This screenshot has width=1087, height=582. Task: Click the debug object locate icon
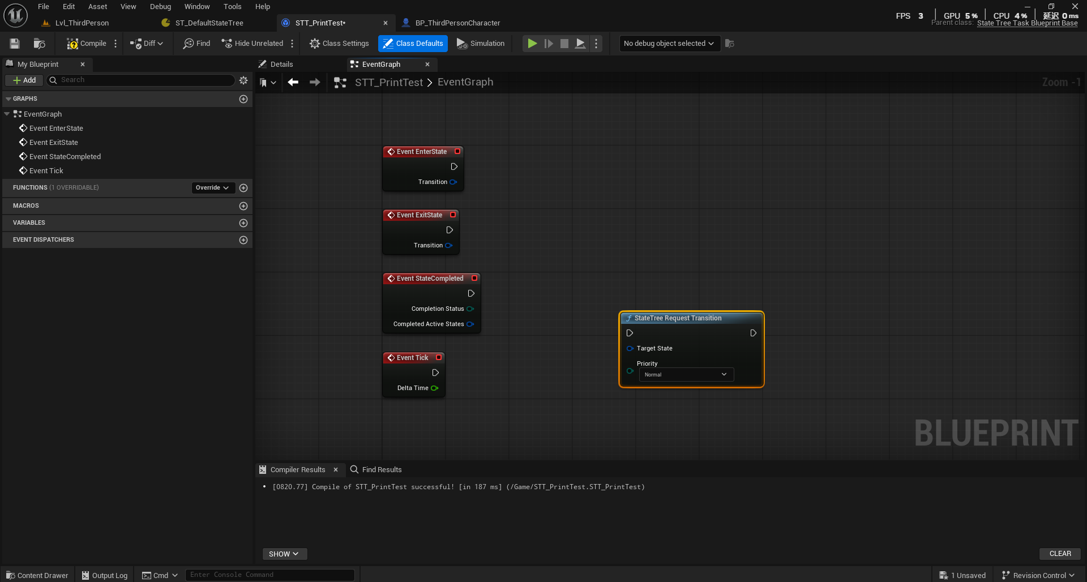730,44
